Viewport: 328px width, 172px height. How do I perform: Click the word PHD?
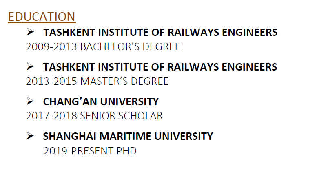click(x=126, y=151)
